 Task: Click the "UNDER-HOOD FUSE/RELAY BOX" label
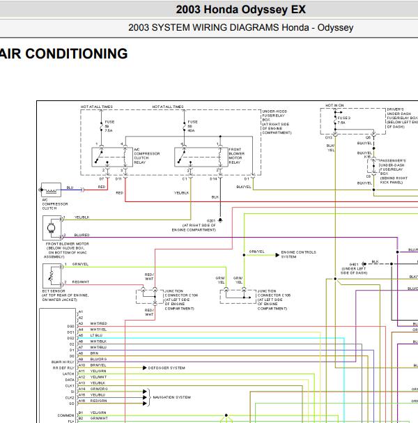coord(274,116)
